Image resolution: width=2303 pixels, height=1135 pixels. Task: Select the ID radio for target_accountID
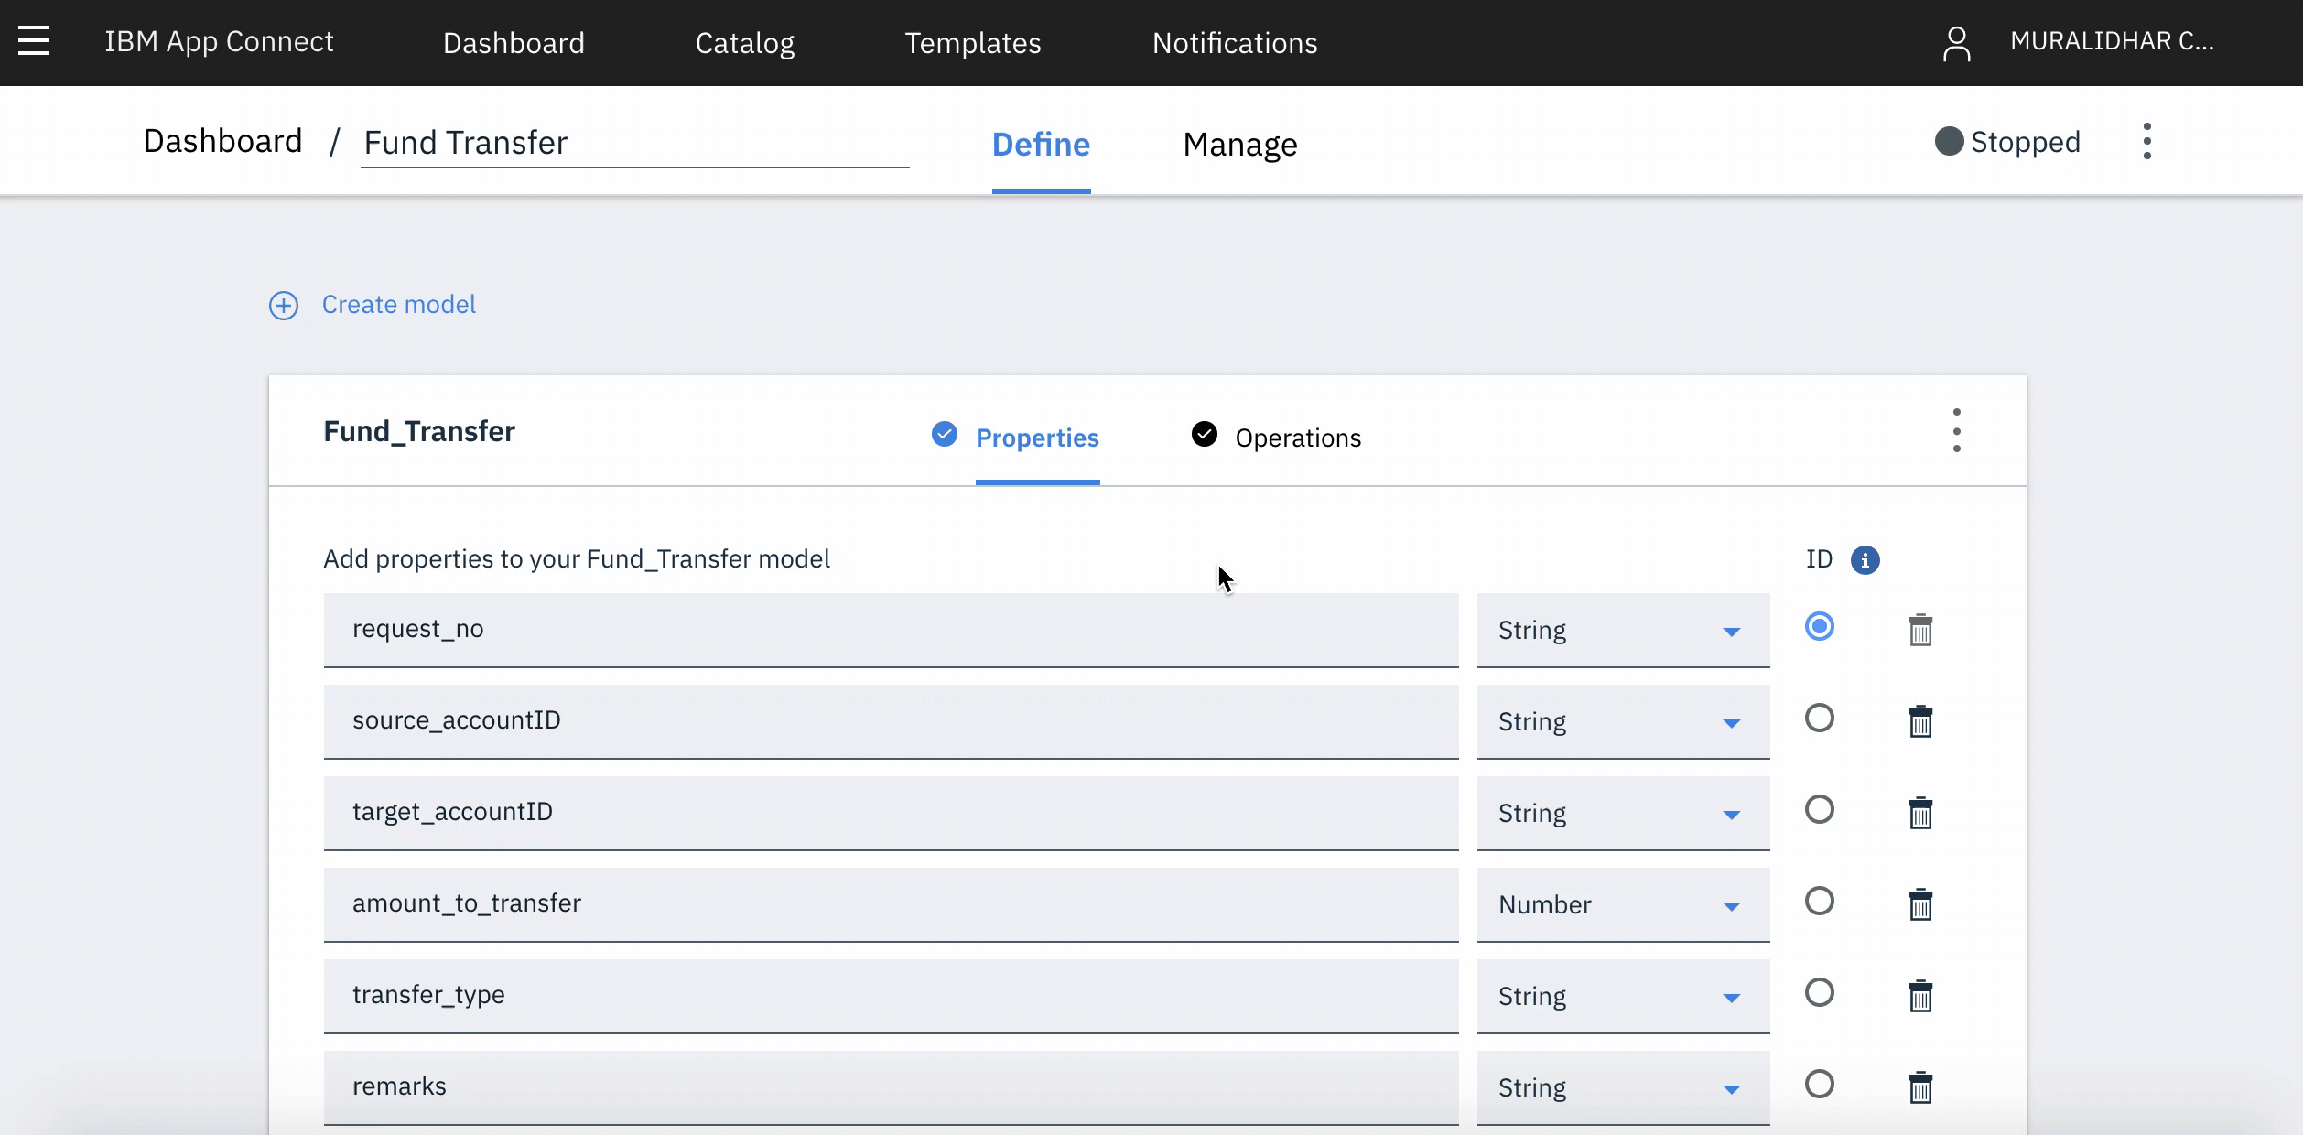tap(1819, 809)
